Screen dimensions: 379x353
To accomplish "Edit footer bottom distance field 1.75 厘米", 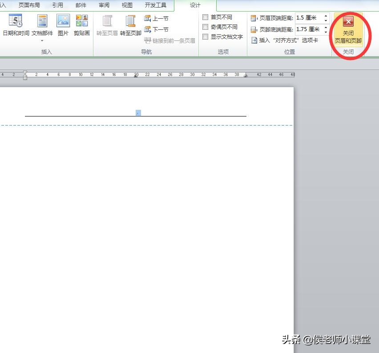I will [x=309, y=29].
